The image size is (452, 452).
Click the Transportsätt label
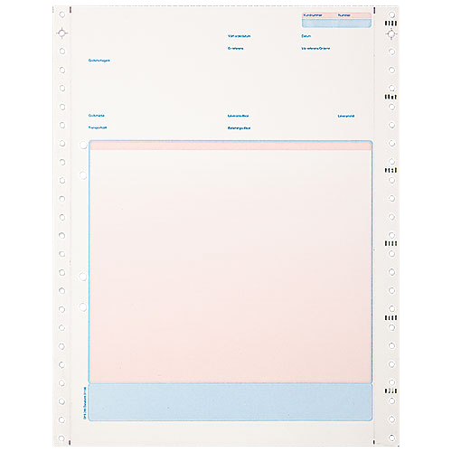click(x=98, y=127)
